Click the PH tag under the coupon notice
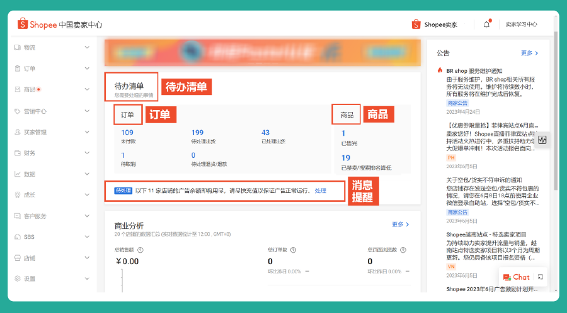 pos(451,158)
